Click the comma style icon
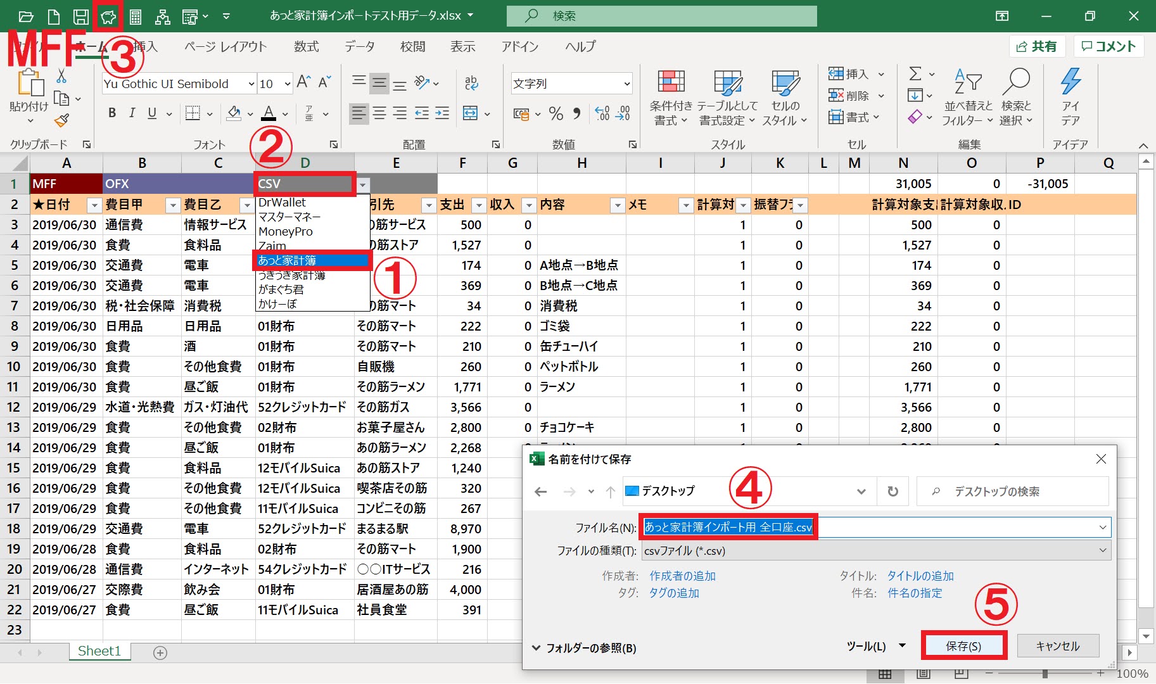 point(576,113)
